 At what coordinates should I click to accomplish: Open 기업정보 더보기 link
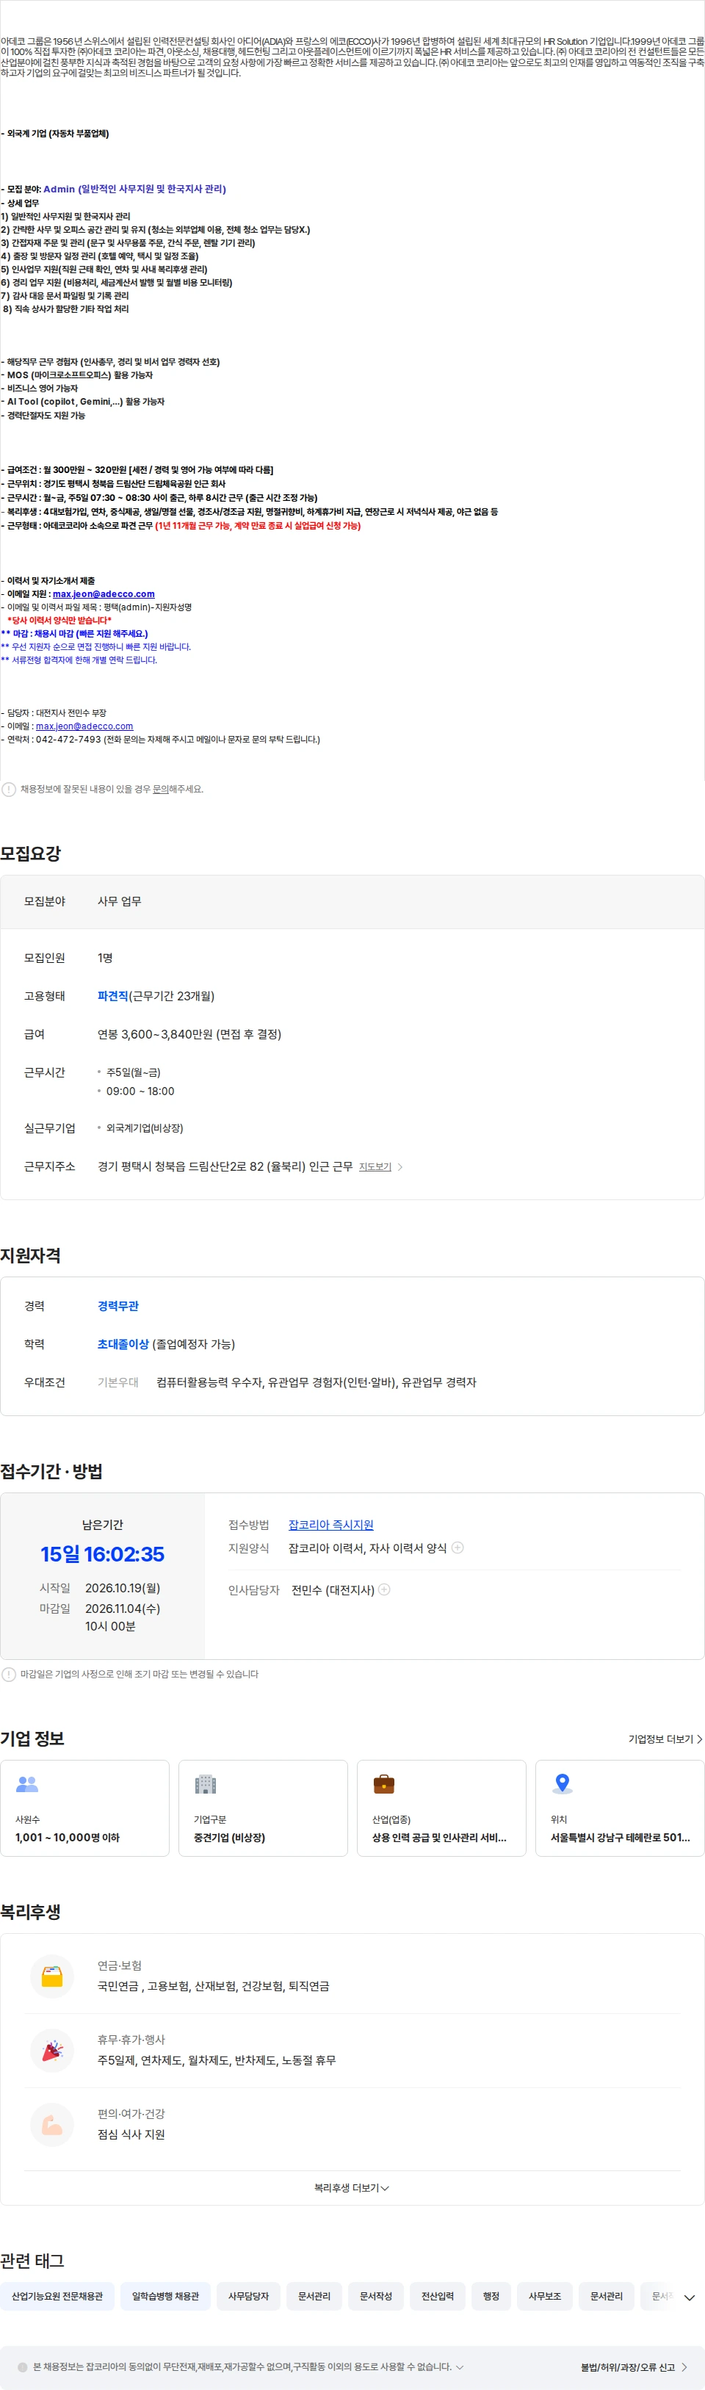point(665,1739)
